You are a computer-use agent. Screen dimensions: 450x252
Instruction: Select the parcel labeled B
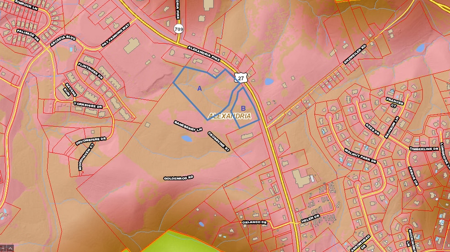243,108
